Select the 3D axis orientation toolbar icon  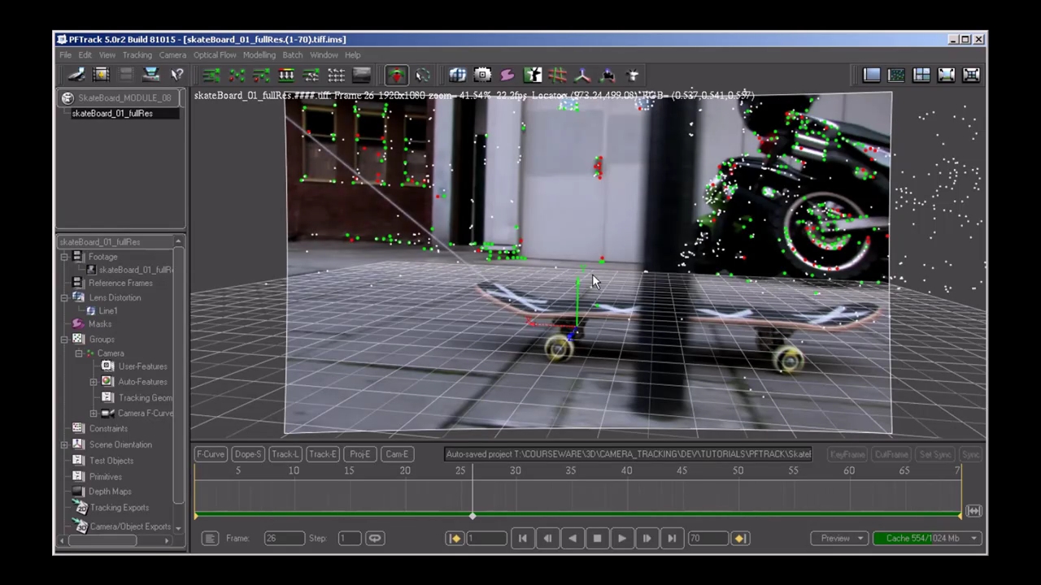click(x=582, y=76)
